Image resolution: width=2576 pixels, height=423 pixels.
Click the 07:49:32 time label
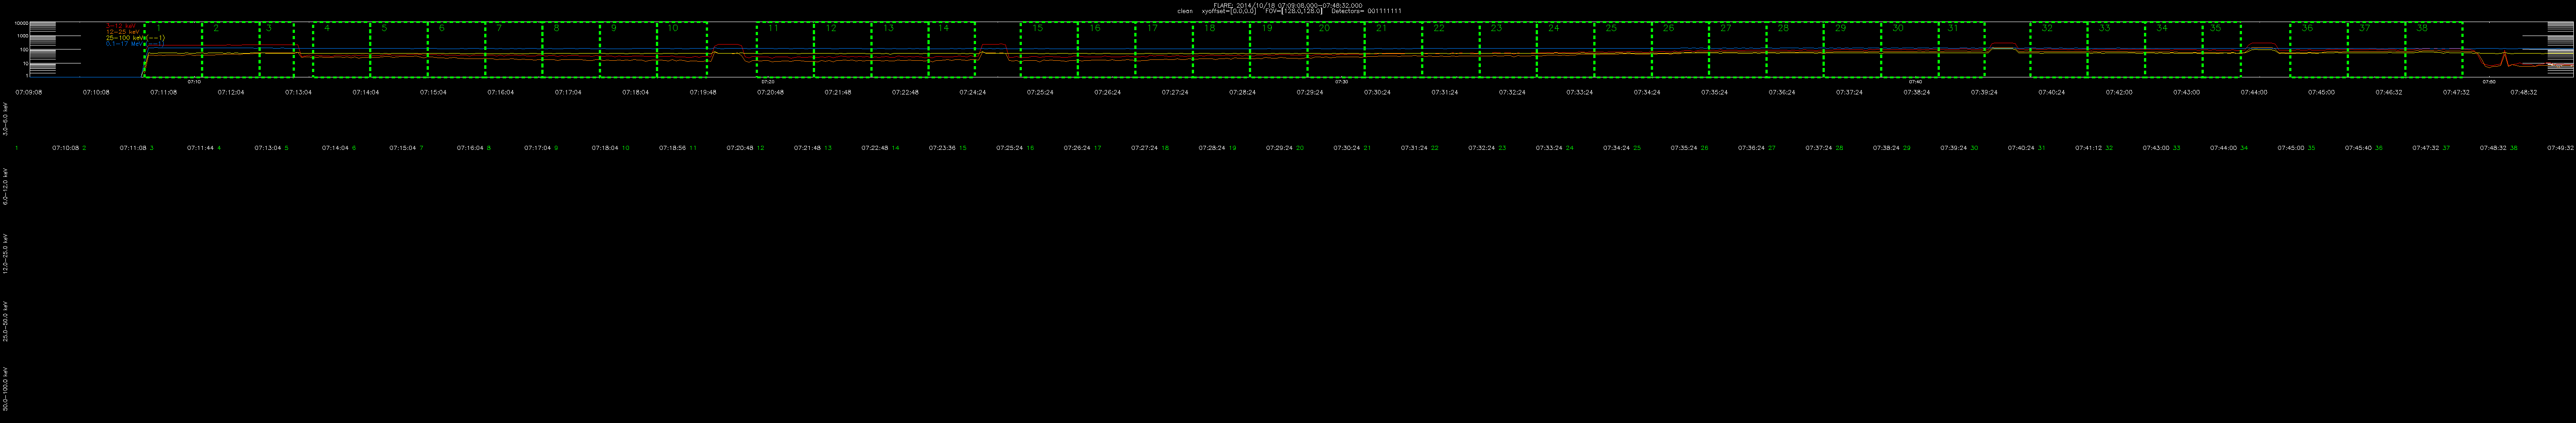point(2561,148)
